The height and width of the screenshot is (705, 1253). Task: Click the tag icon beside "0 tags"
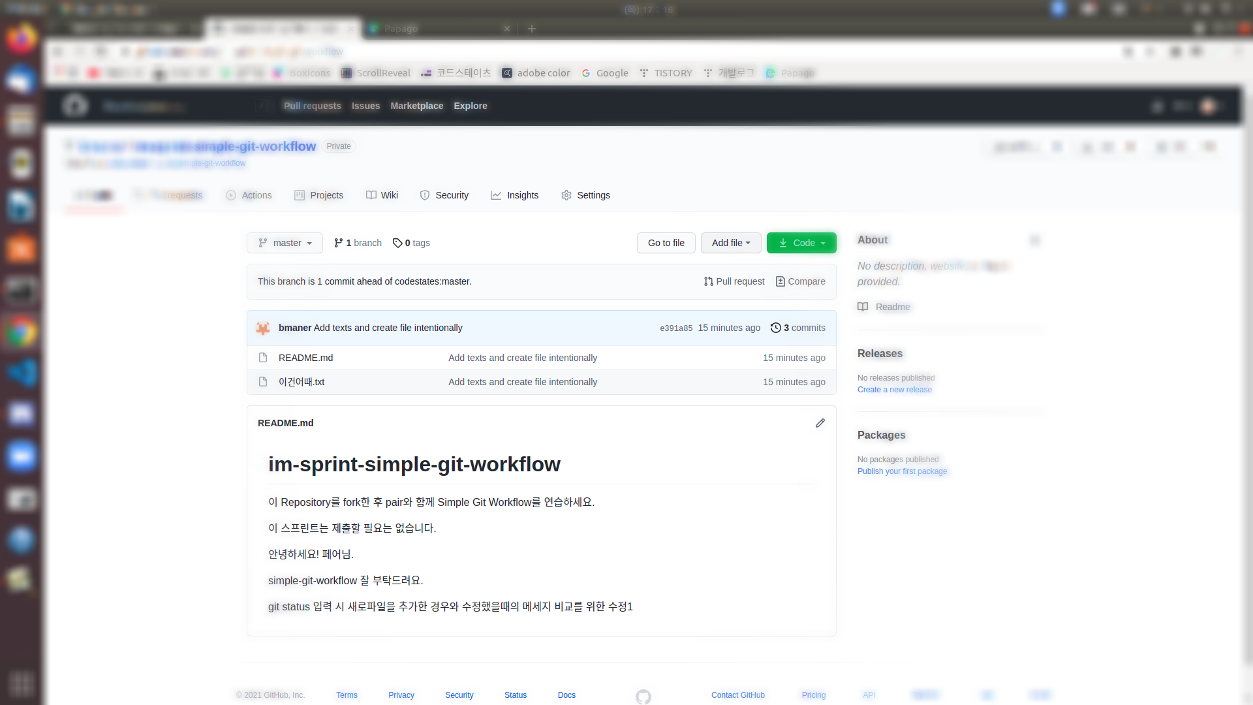pyautogui.click(x=397, y=243)
